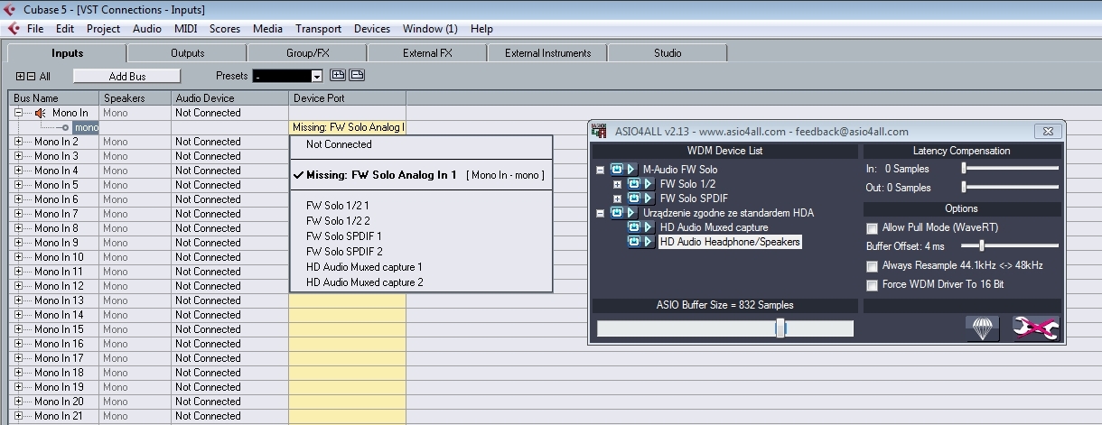Collapse the Urządzenie zgodne ze standardem HDA node
This screenshot has width=1102, height=425.
pyautogui.click(x=600, y=213)
